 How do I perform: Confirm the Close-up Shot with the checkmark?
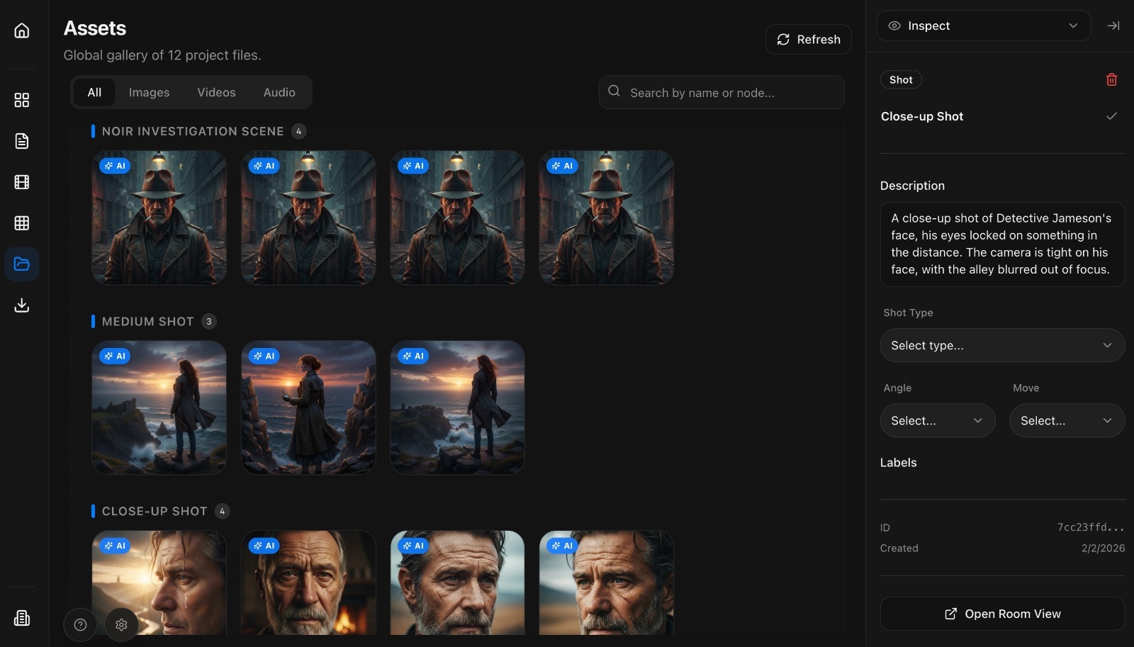tap(1112, 116)
